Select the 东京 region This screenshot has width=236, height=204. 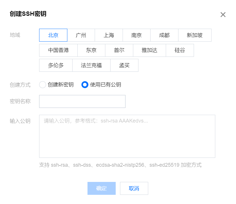coord(91,50)
